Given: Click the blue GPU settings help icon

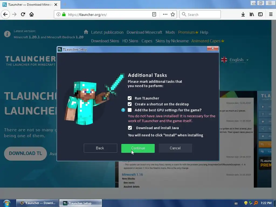Looking at the screenshot, I should coord(123,110).
